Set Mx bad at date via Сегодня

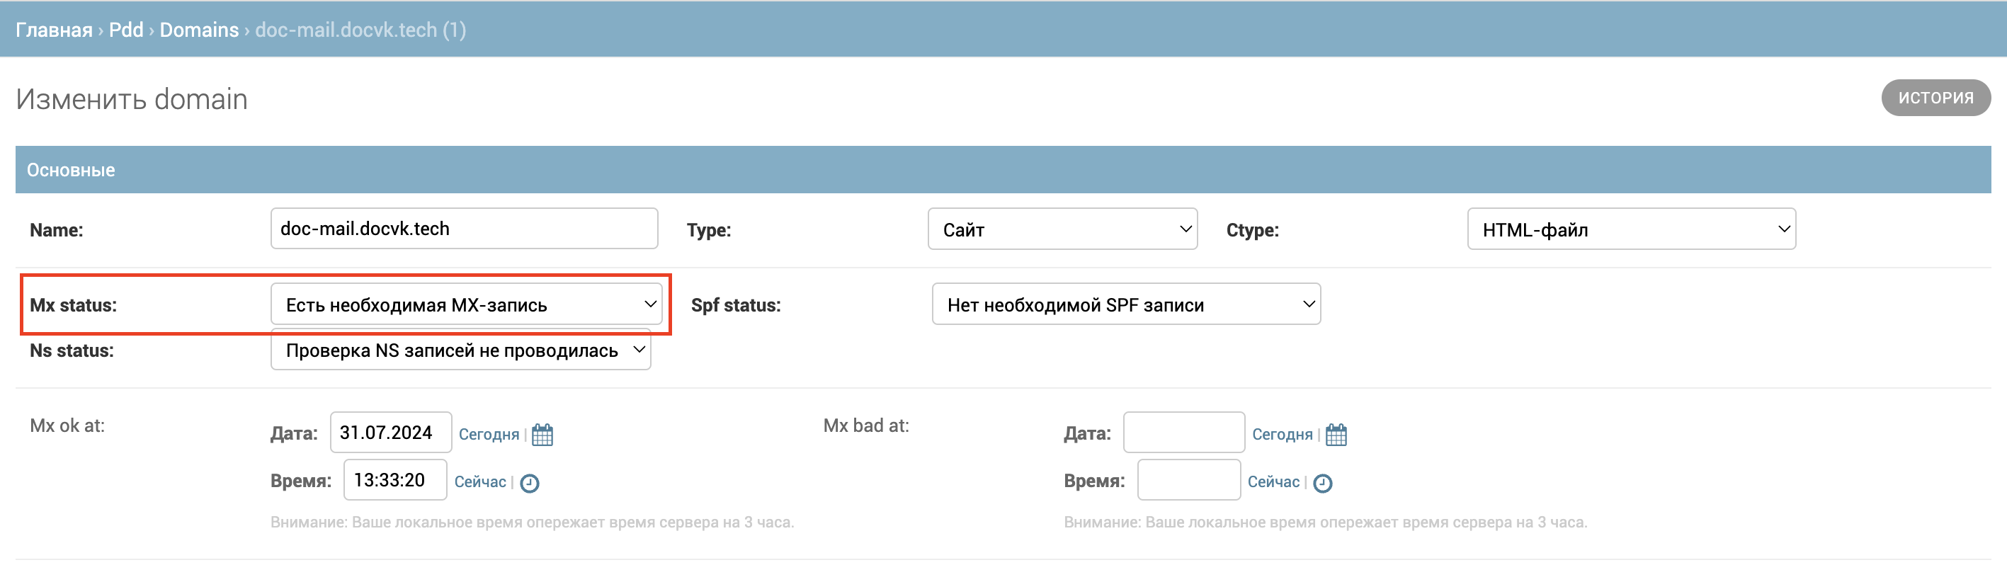[x=1282, y=434]
